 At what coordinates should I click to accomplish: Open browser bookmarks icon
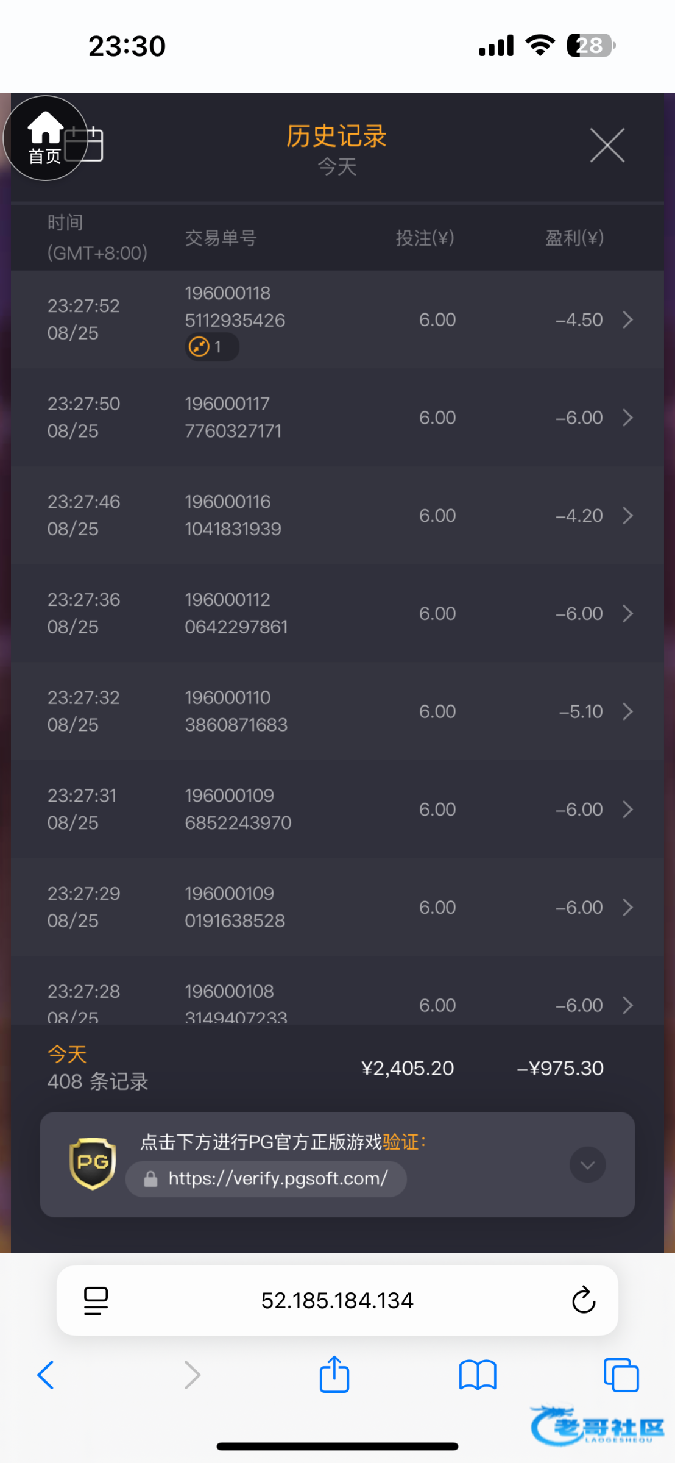pyautogui.click(x=478, y=1375)
